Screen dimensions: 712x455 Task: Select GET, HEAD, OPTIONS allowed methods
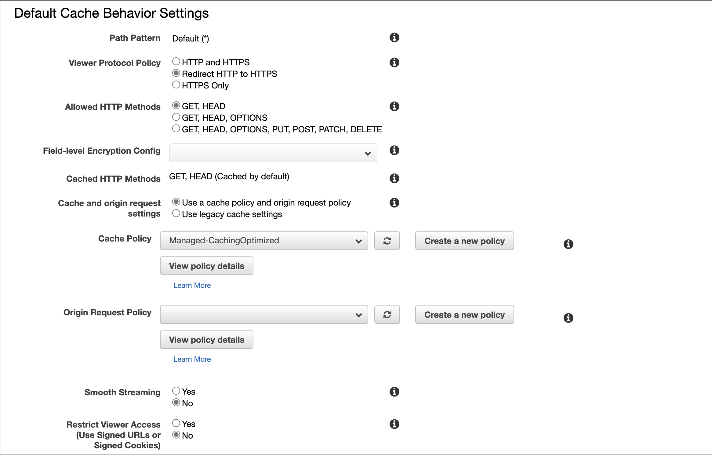pos(176,117)
